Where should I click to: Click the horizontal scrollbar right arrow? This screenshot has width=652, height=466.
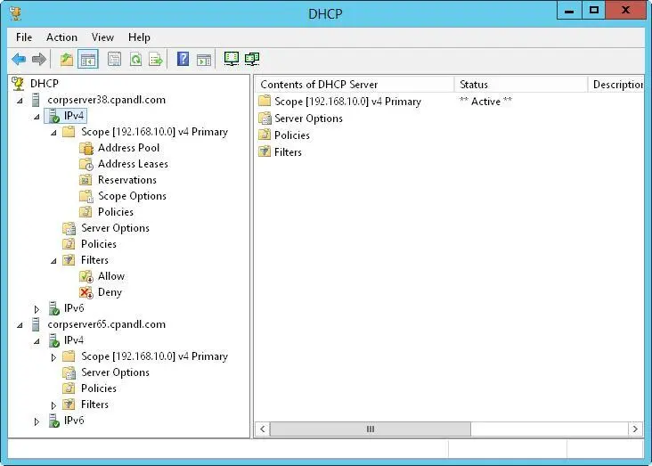[x=635, y=429]
